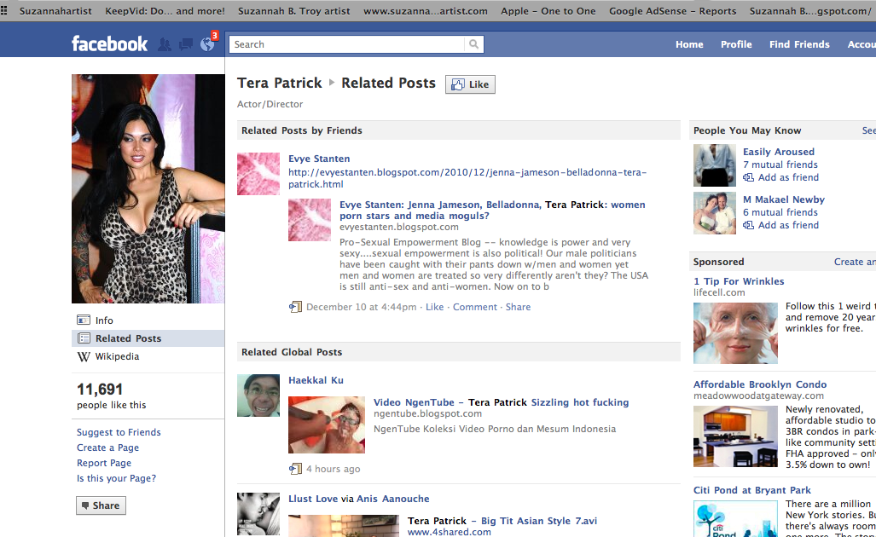Click Create a Page link
The width and height of the screenshot is (876, 537).
pos(107,447)
